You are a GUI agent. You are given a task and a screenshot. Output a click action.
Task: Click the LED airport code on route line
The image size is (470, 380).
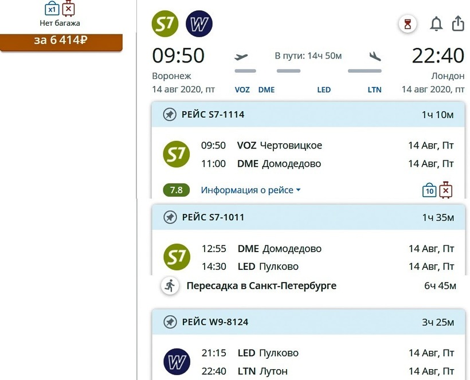click(324, 90)
